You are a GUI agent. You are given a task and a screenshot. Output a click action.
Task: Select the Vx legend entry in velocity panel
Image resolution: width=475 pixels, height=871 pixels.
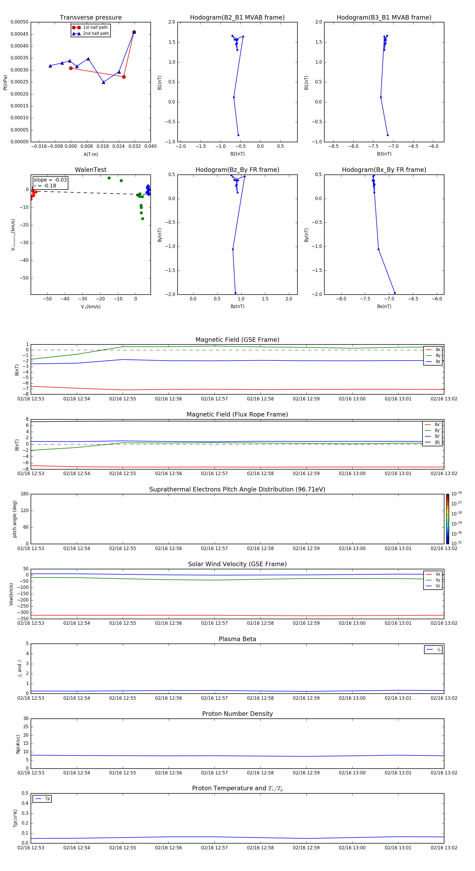(433, 575)
